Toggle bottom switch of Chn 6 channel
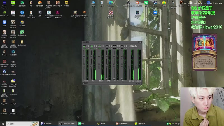Screen dimensions: 224x126 tap(122, 48)
